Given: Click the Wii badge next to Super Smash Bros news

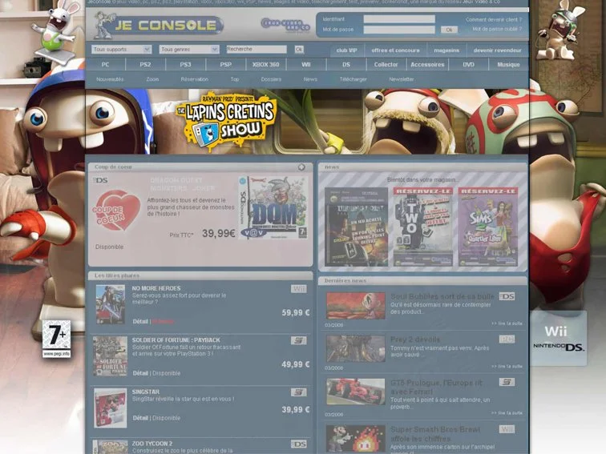Looking at the screenshot, I should [x=507, y=429].
